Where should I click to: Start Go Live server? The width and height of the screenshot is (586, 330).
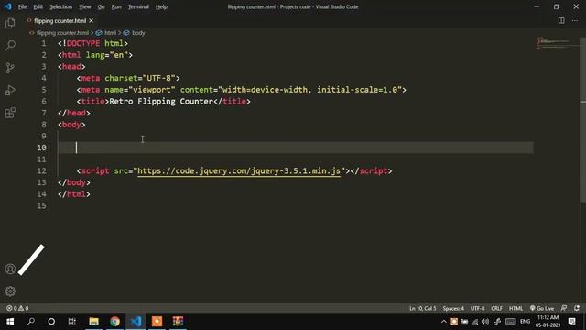tap(542, 308)
